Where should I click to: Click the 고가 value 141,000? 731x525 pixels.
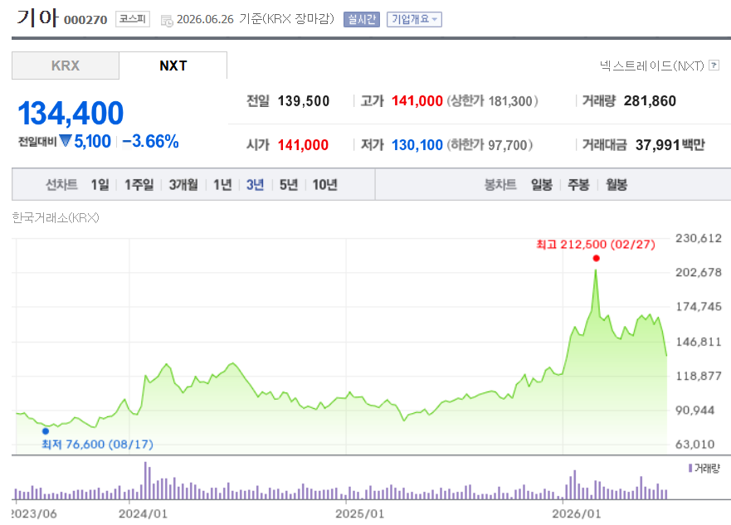417,101
